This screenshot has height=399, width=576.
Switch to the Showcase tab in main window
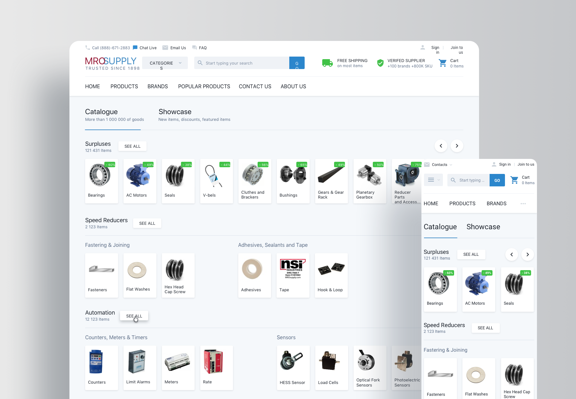click(194, 115)
